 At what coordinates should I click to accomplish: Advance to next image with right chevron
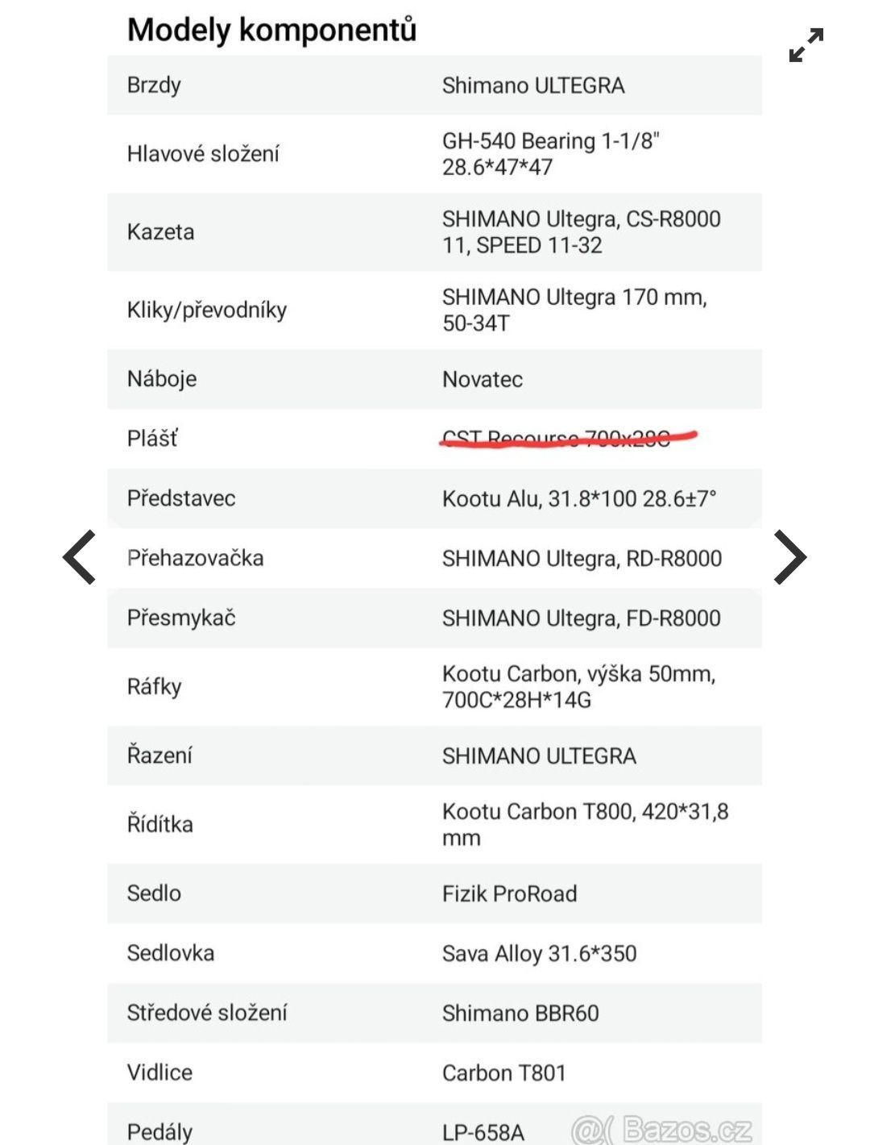(x=789, y=557)
